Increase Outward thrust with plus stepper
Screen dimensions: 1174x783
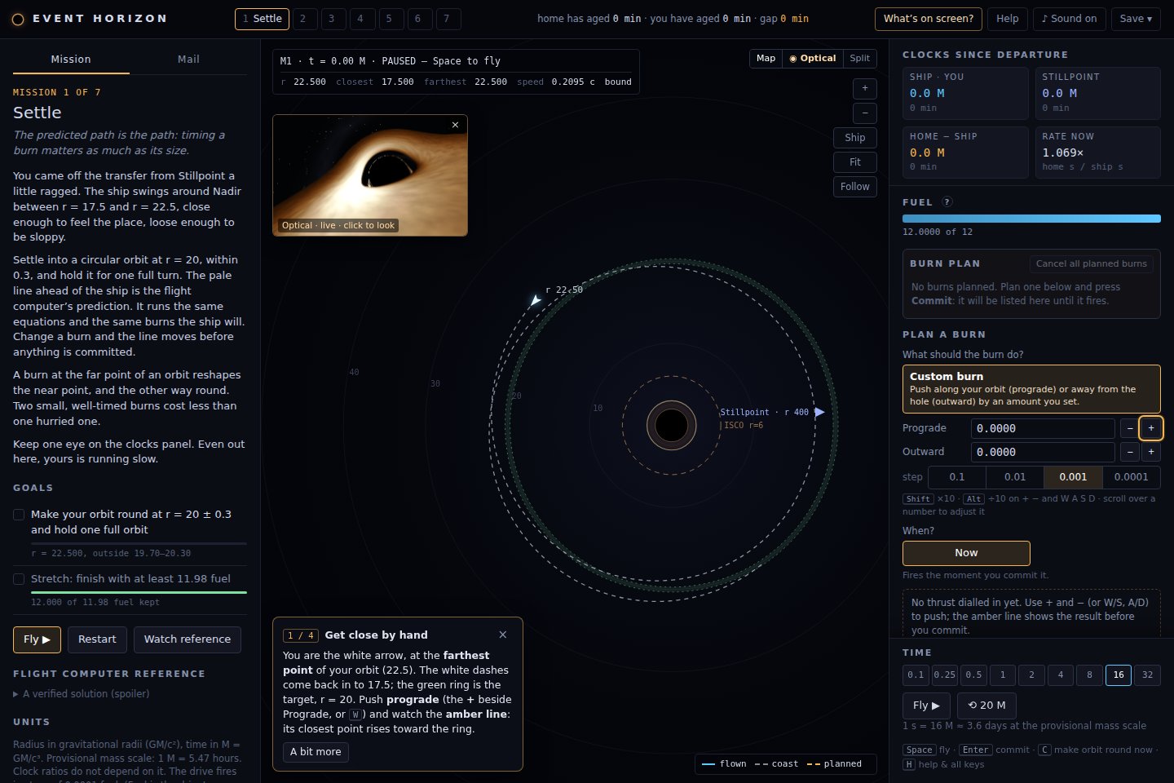coord(1151,452)
